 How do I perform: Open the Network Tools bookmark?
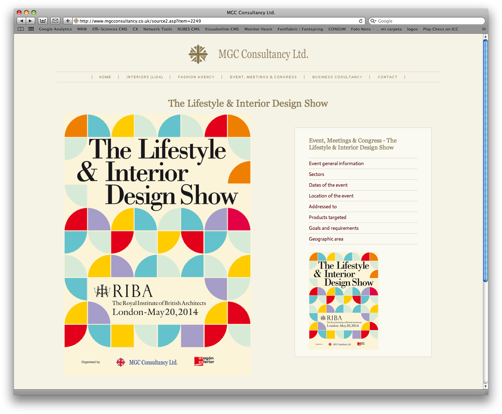coord(158,29)
